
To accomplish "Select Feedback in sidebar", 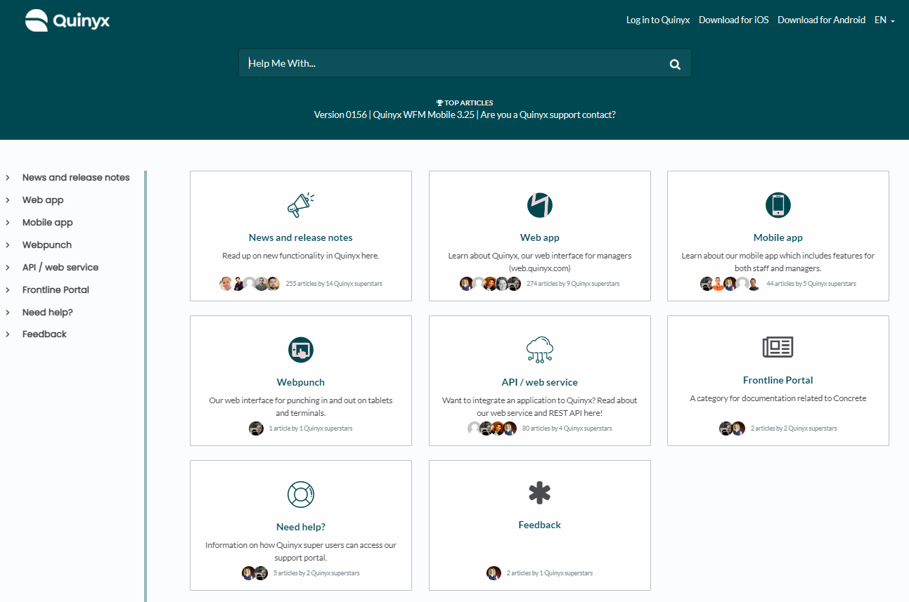I will (44, 334).
